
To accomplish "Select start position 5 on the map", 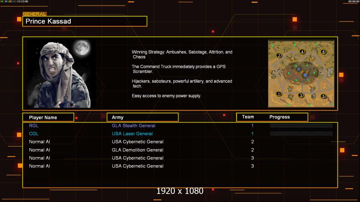I will pyautogui.click(x=323, y=96).
